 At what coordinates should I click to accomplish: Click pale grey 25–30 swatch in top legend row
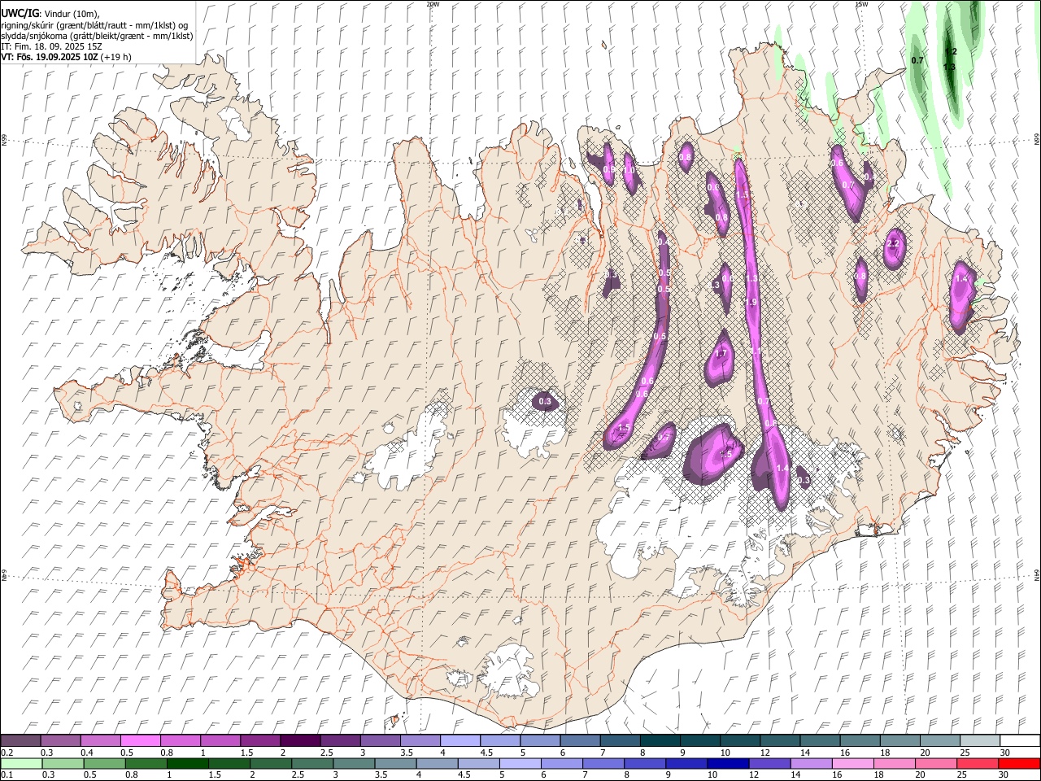pos(978,740)
